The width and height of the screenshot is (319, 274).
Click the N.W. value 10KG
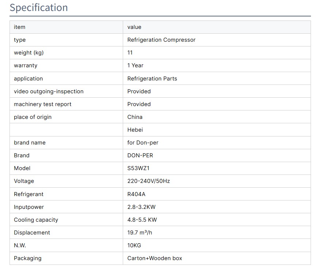[x=134, y=245]
